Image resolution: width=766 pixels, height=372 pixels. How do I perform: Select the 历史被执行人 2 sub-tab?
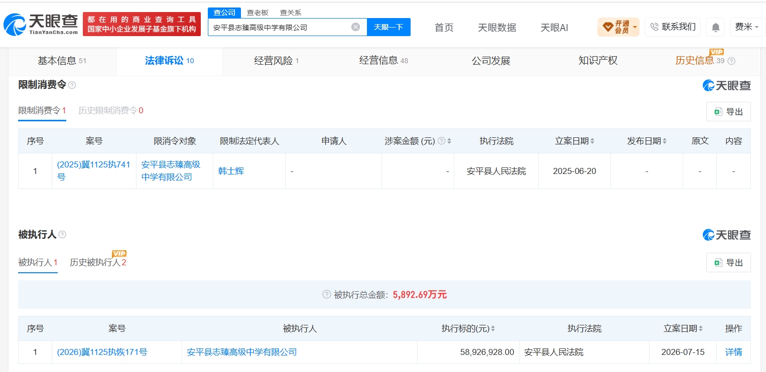(x=98, y=262)
